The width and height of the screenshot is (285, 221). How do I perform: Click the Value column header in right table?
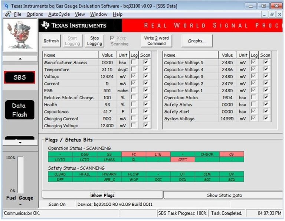227,55
